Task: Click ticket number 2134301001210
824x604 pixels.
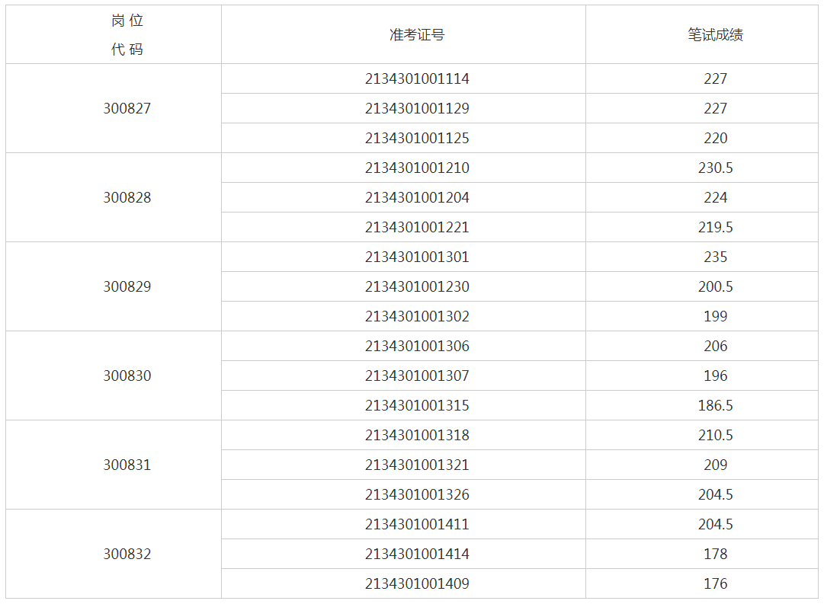Action: [x=417, y=168]
